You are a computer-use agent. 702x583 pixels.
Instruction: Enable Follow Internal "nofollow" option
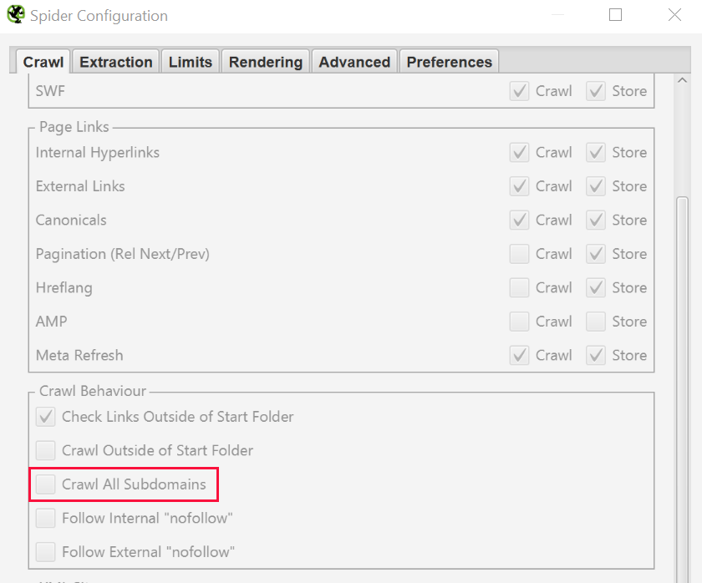tap(46, 519)
